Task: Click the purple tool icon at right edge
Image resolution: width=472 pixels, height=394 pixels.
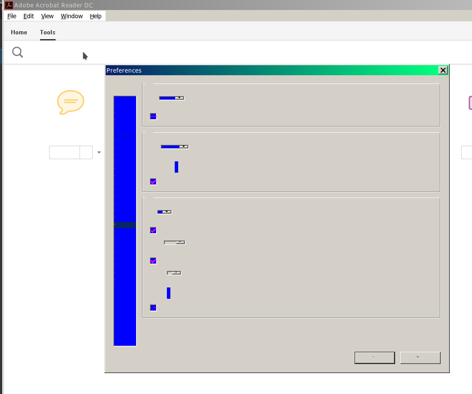Action: click(x=470, y=103)
